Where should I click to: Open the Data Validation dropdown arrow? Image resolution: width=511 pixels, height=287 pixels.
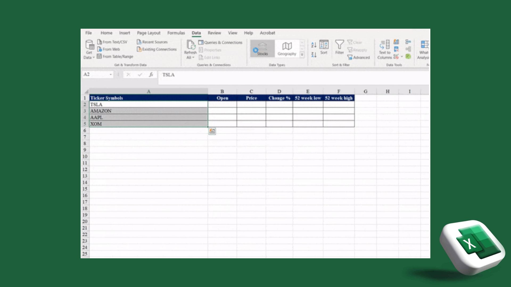click(x=402, y=56)
